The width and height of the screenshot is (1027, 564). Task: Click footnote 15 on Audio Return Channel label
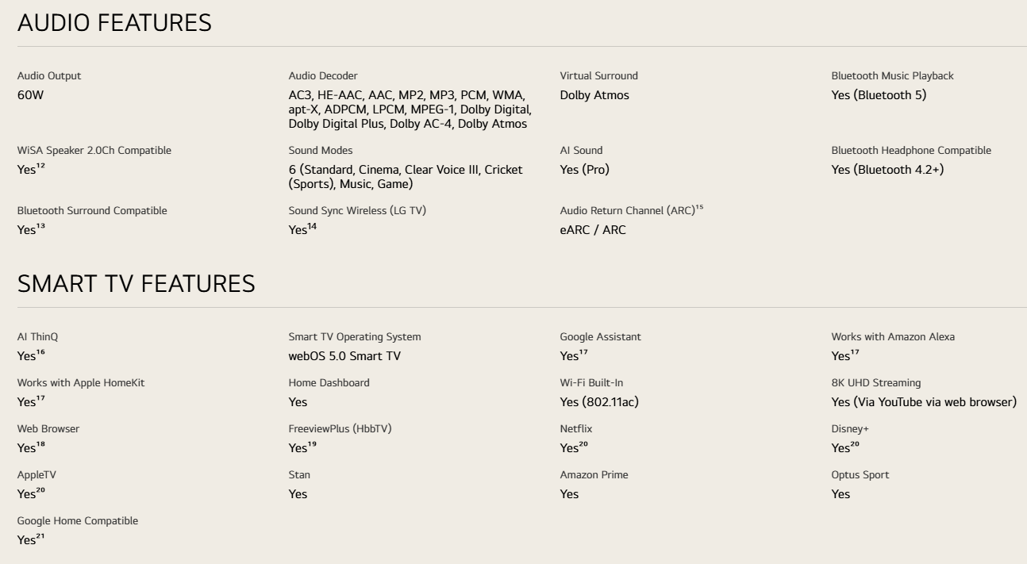pos(700,208)
